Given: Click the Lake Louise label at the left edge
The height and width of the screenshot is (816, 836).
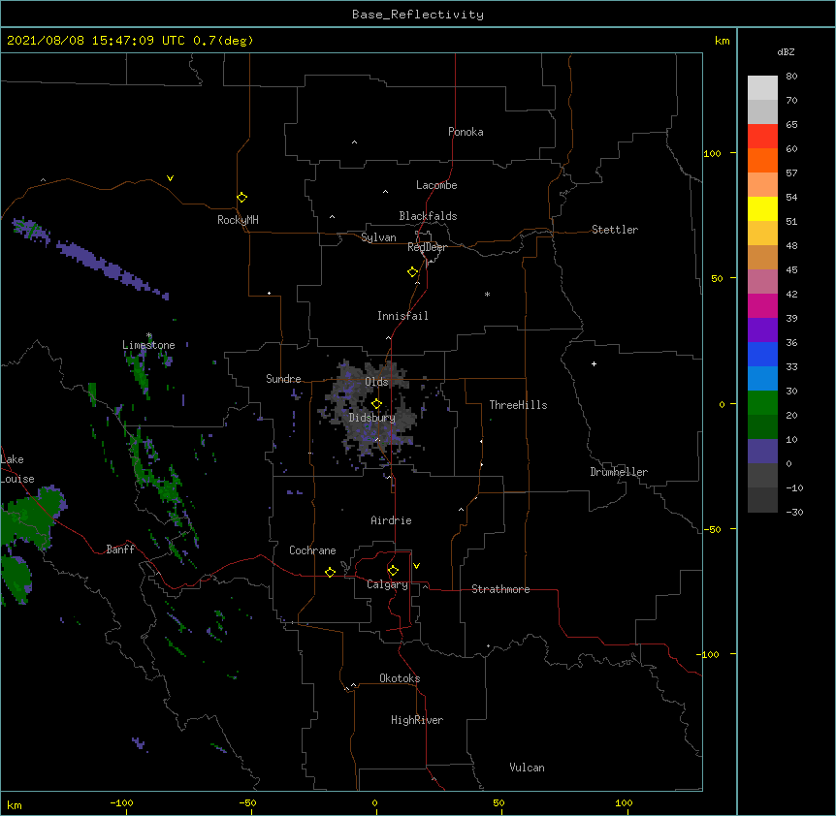Looking at the screenshot, I should (x=17, y=469).
